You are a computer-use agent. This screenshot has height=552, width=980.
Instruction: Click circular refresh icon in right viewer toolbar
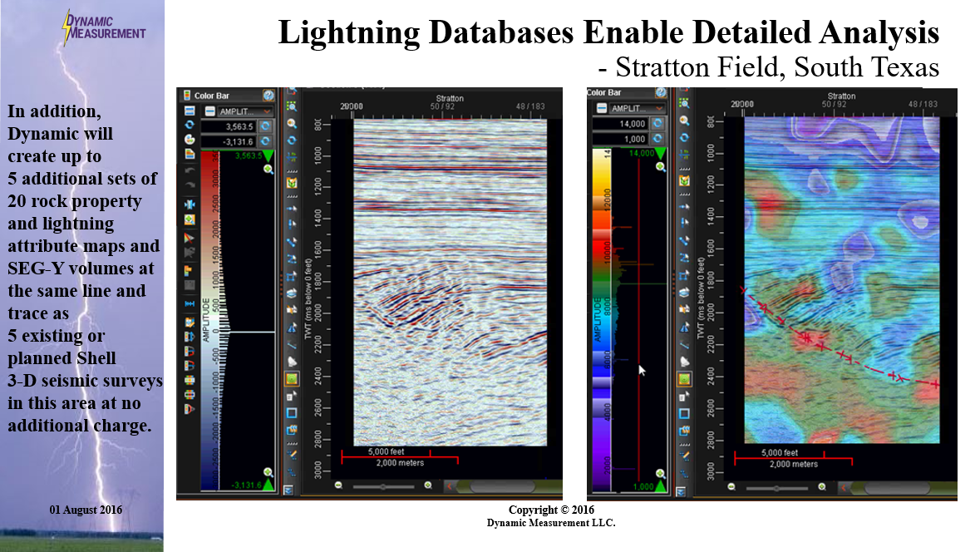point(684,137)
